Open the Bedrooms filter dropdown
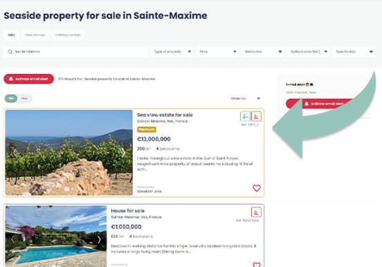The height and width of the screenshot is (267, 382). coord(263,52)
